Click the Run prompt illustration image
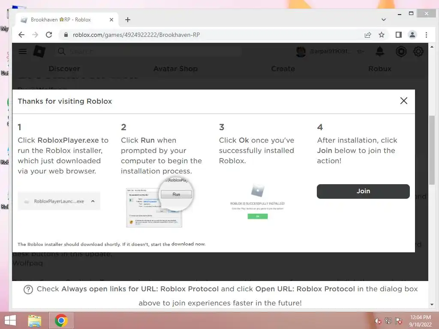The height and width of the screenshot is (329, 439). click(160, 203)
